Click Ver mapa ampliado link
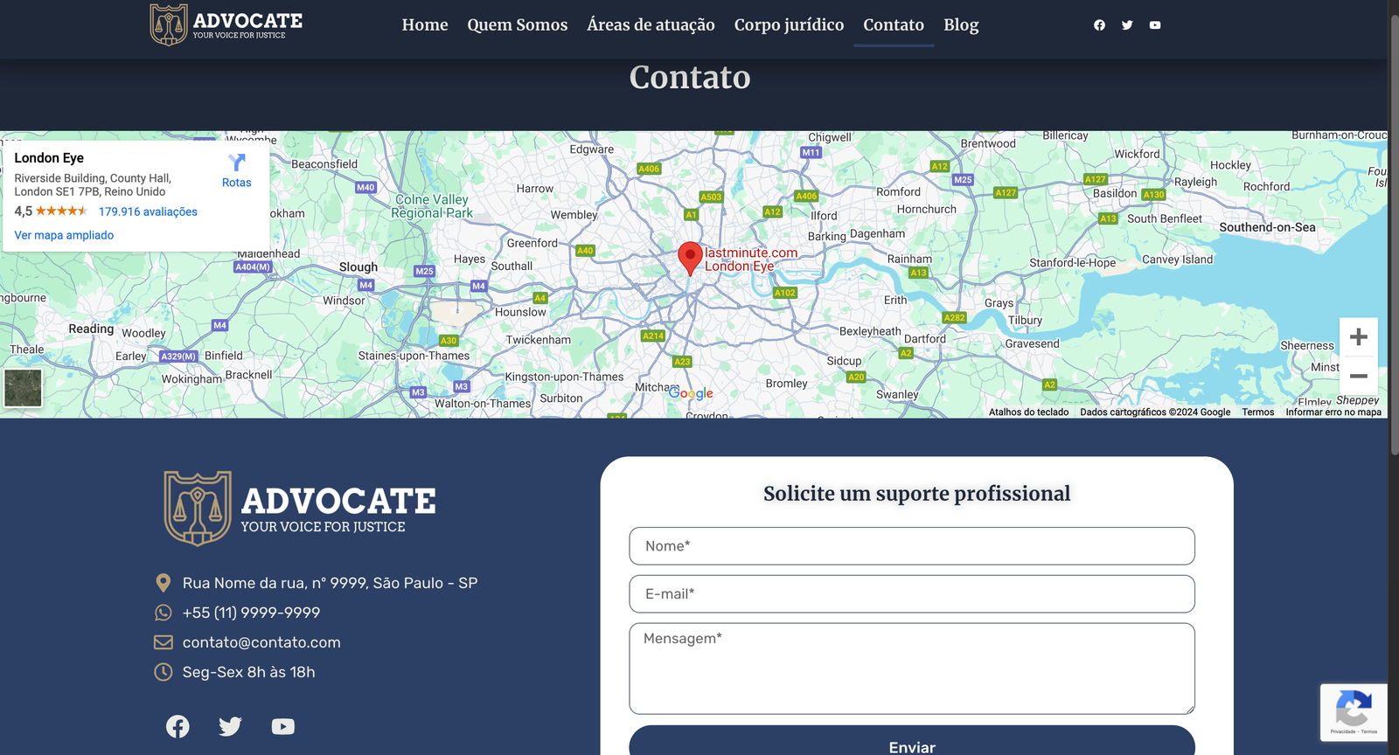 coord(64,235)
